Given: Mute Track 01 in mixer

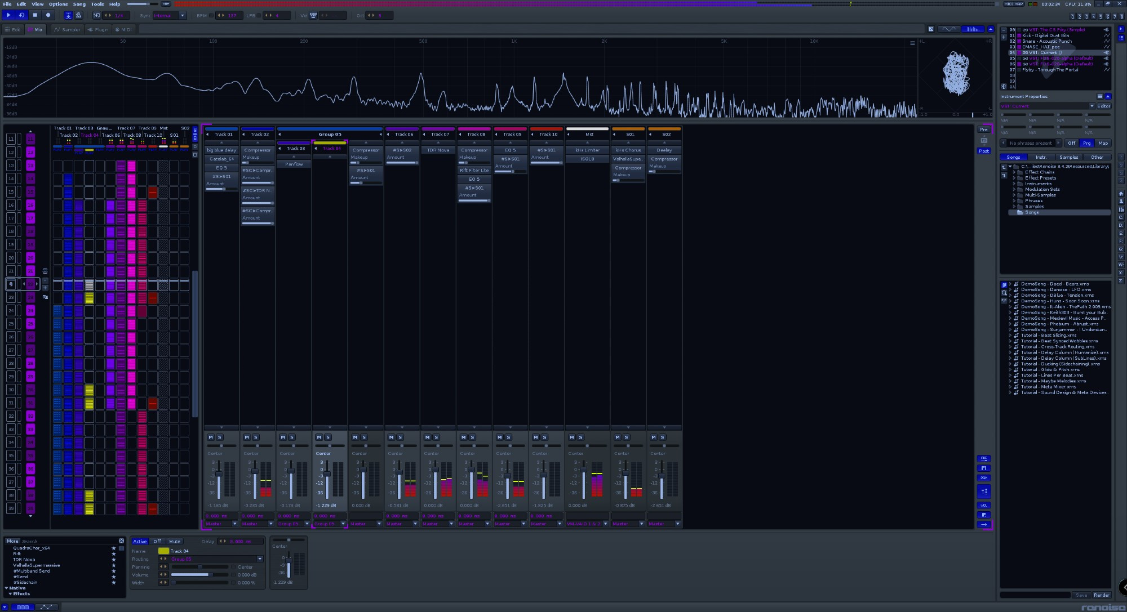Looking at the screenshot, I should click(211, 437).
